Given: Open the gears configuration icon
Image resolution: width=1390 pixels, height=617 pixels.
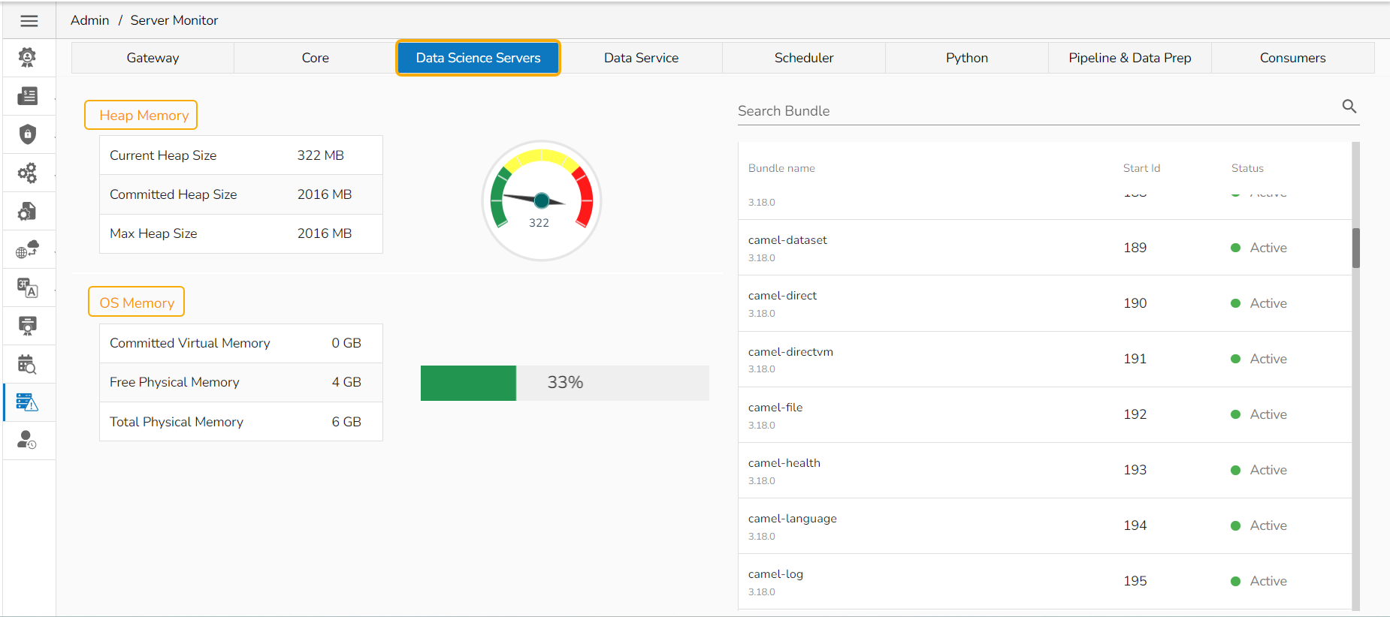Looking at the screenshot, I should point(28,173).
